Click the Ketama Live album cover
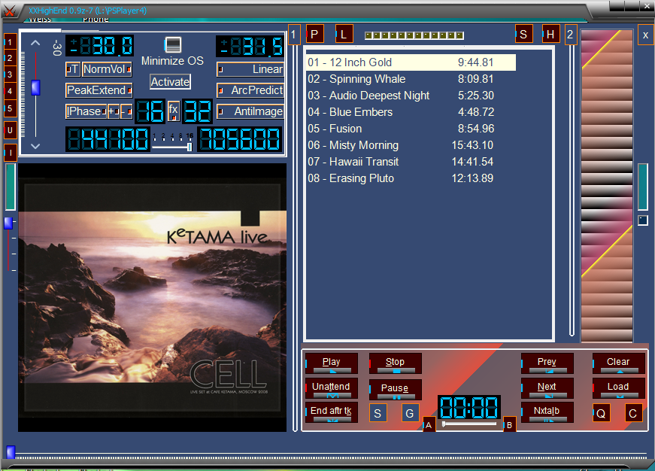The width and height of the screenshot is (655, 471). coord(153,297)
